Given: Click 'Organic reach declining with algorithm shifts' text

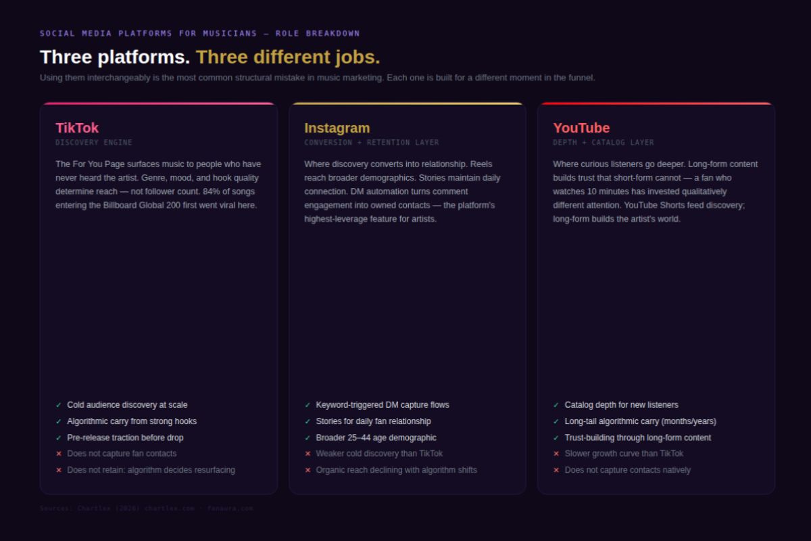Looking at the screenshot, I should tap(396, 470).
